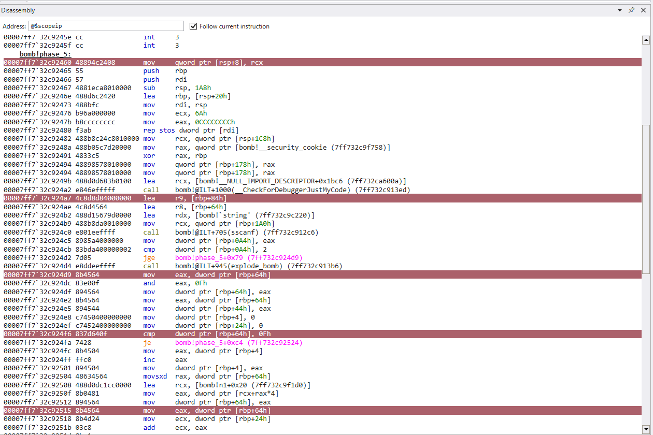This screenshot has width=653, height=435.
Task: Pin the Disassembly panel with pushpin icon
Action: (631, 10)
